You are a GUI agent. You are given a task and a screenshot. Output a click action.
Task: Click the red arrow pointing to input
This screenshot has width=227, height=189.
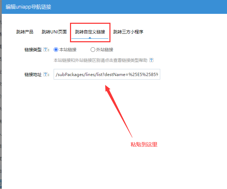(x=119, y=110)
